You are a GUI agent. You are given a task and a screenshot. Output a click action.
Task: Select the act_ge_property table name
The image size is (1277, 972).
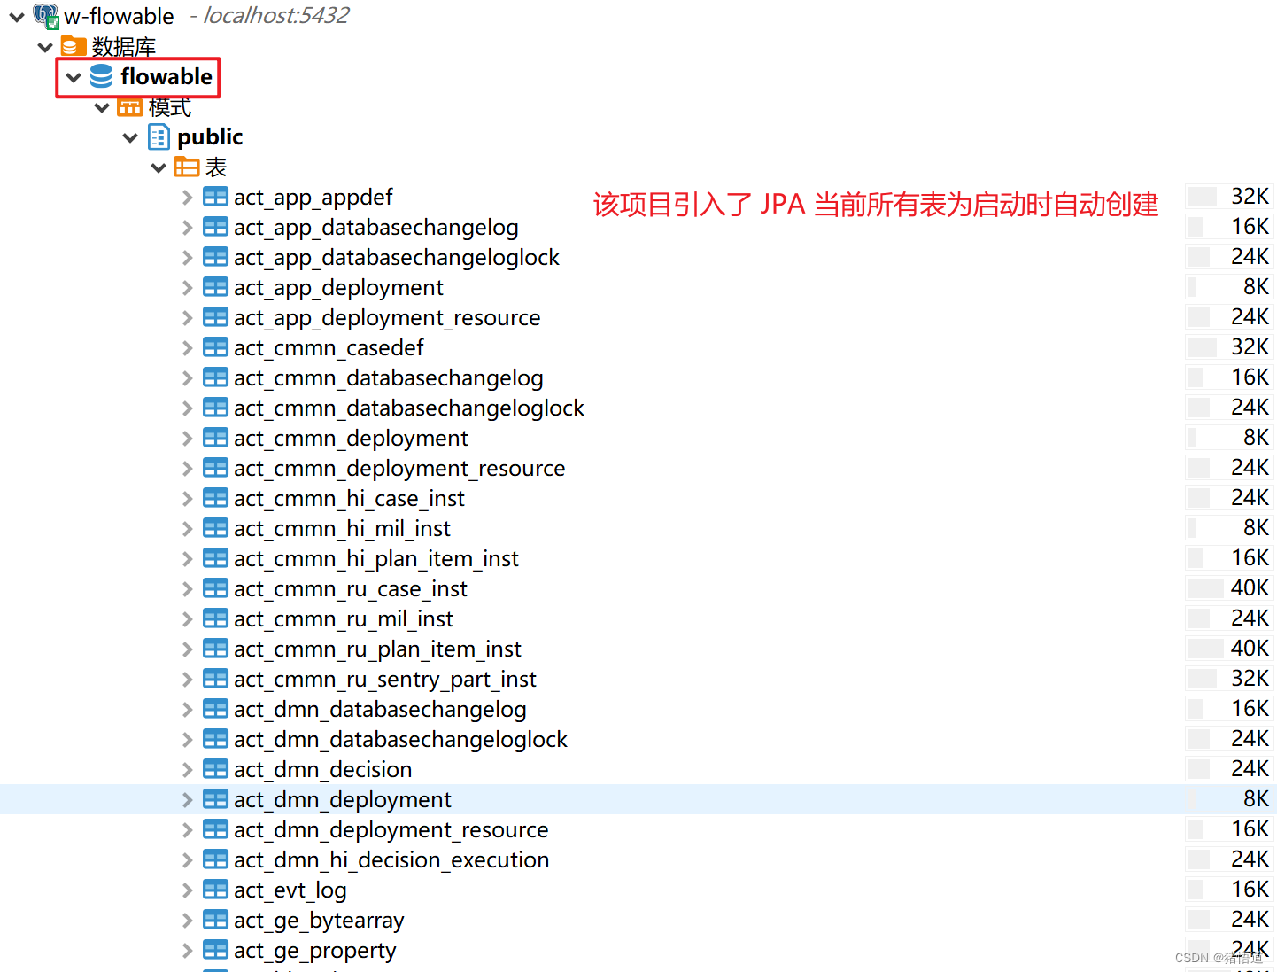pyautogui.click(x=315, y=950)
